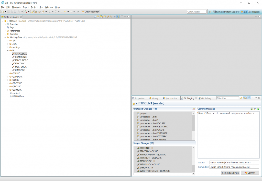262x181 pixels.
Task: Click the Add Signed-off-by icon
Action: 255,109
